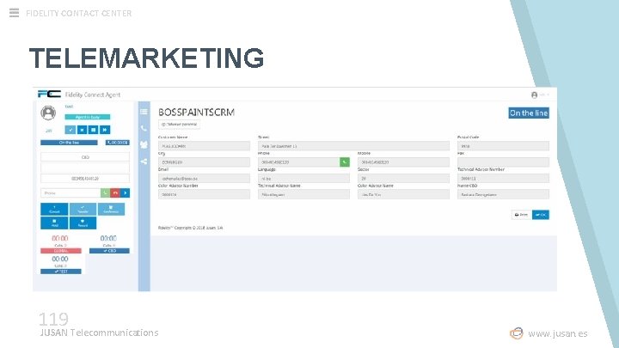Image resolution: width=619 pixels, height=348 pixels.
Task: Click the agent avatar in the left panel
Action: point(48,113)
